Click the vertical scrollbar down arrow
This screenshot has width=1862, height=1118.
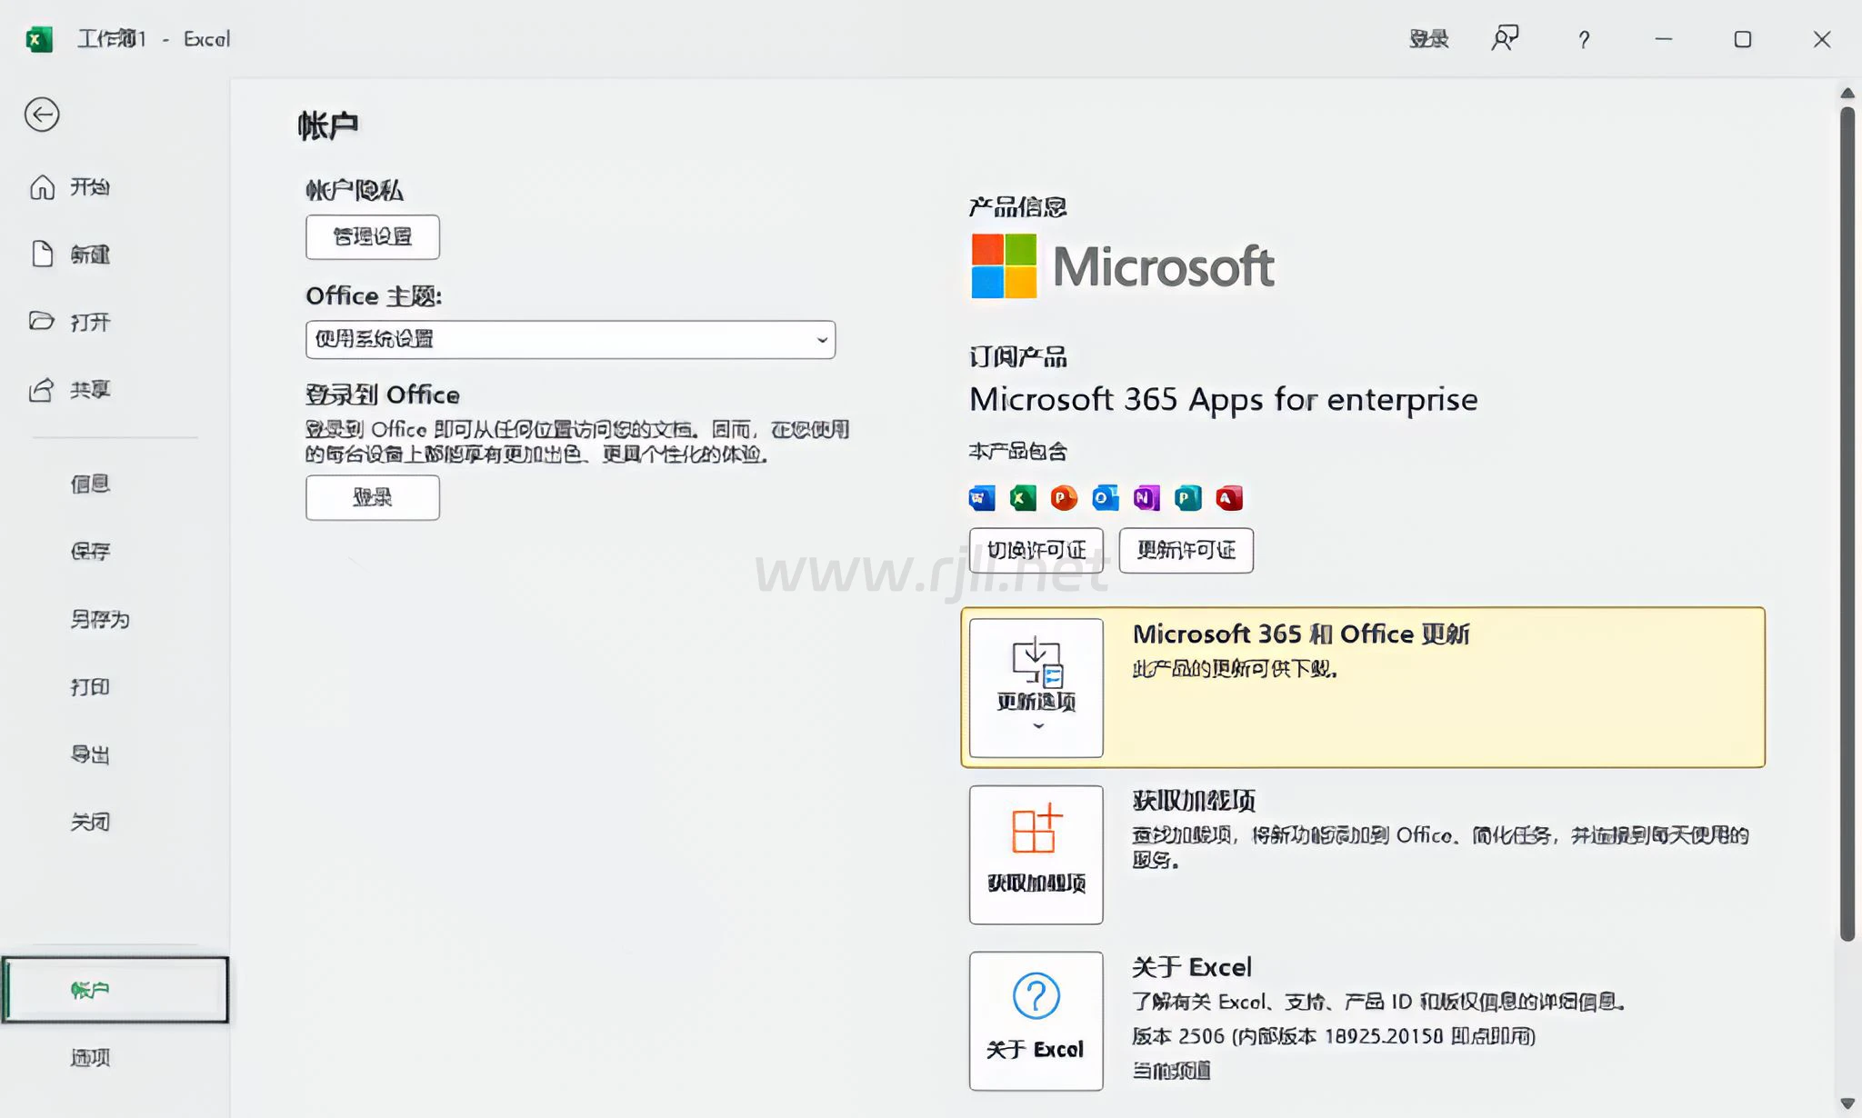click(x=1847, y=1103)
